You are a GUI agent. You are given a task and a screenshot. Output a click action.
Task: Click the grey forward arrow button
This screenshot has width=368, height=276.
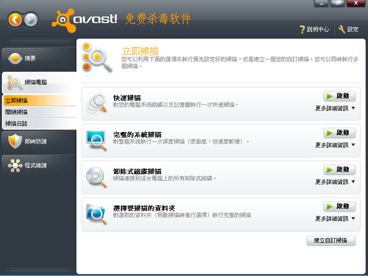tap(31, 20)
